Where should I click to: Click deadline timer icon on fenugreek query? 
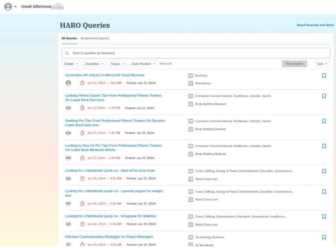click(x=82, y=224)
